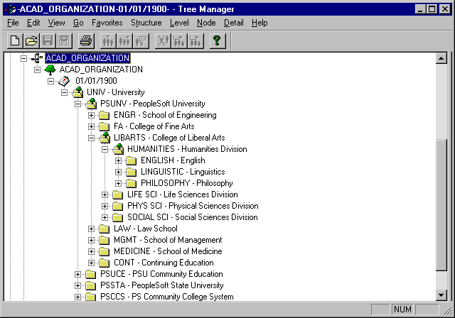Viewport: 455px width, 318px height.
Task: Collapse the root ACAD_ORGANIZATION node
Action: [x=23, y=58]
